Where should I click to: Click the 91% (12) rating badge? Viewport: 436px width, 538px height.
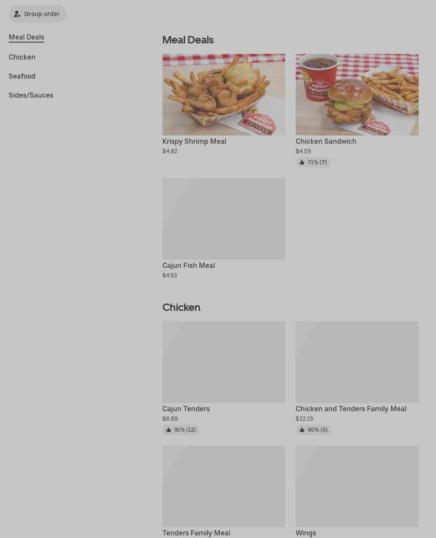click(x=181, y=430)
